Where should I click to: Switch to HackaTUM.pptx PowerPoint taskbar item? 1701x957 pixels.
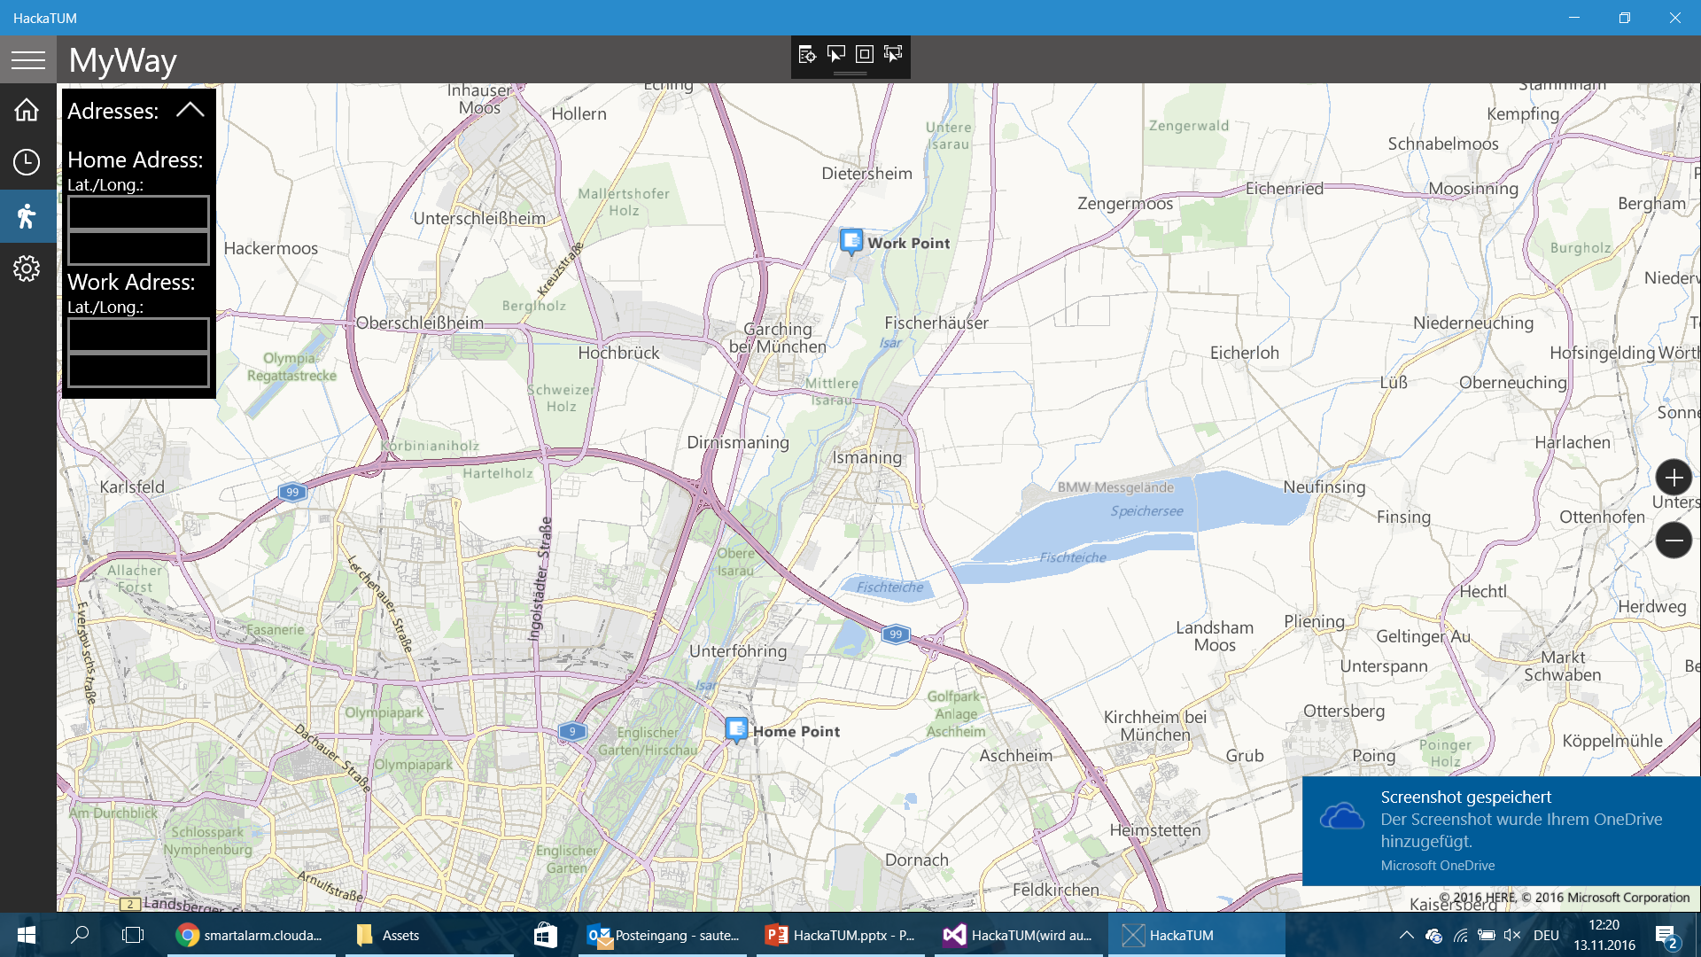(841, 935)
